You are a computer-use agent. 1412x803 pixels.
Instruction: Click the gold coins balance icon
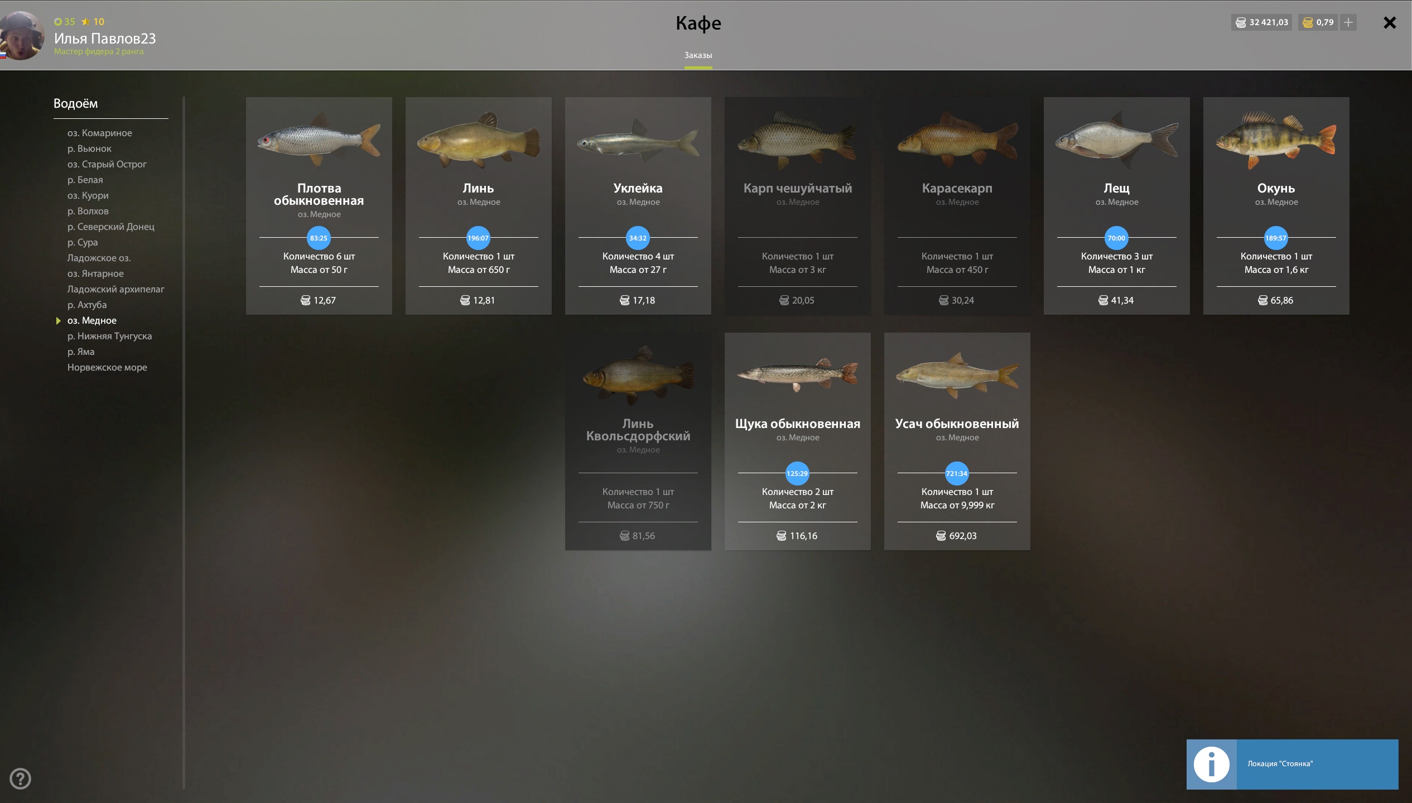tap(1308, 22)
